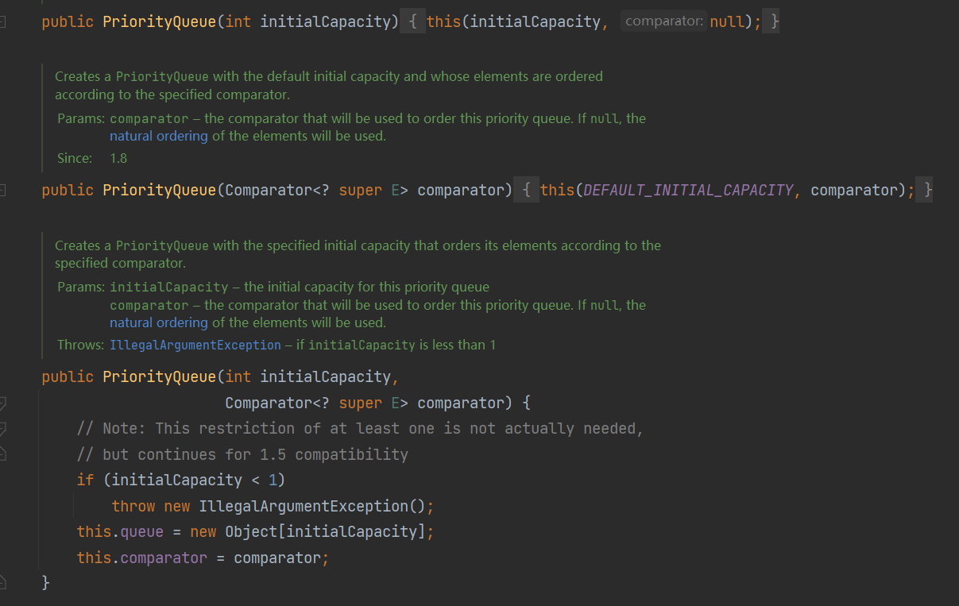Click fold end marker beside final closing brace
The width and height of the screenshot is (959, 606).
(2, 582)
